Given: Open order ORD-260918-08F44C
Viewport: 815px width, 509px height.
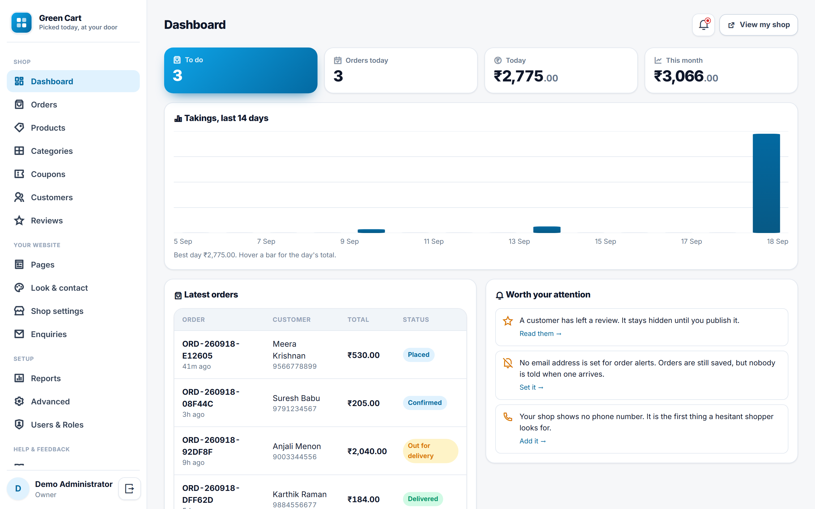Looking at the screenshot, I should point(211,398).
